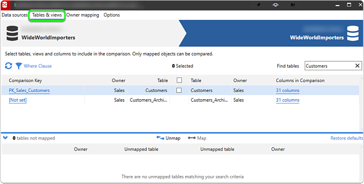Click the Map icon button

coord(191,138)
